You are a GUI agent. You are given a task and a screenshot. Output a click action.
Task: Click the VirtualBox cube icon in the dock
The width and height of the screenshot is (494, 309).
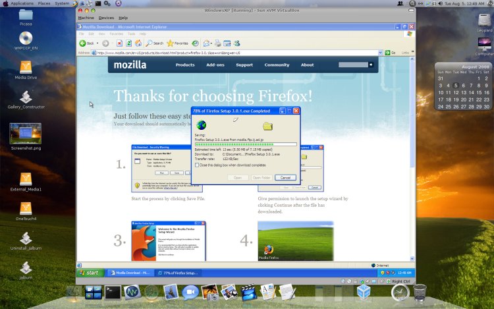pyautogui.click(x=363, y=292)
